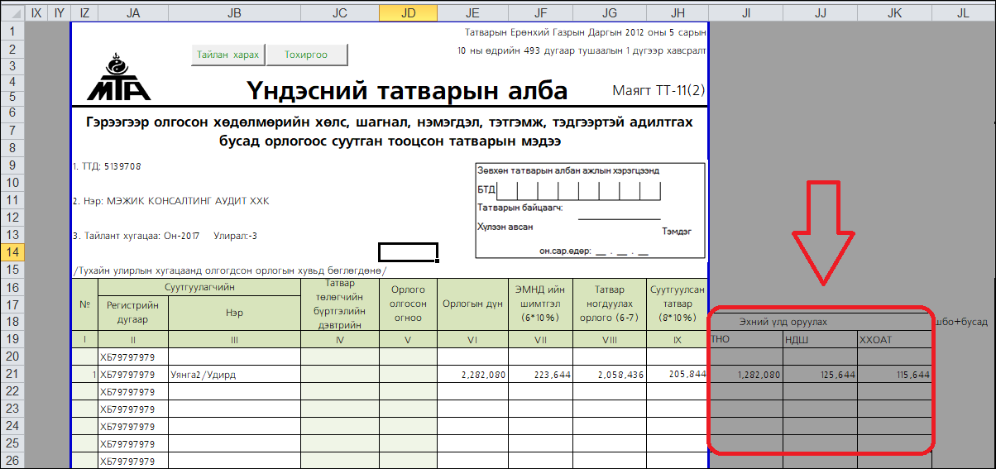996x469 pixels.
Task: Click the Орлогын дүн cell with 2,282,080
Action: tap(472, 375)
